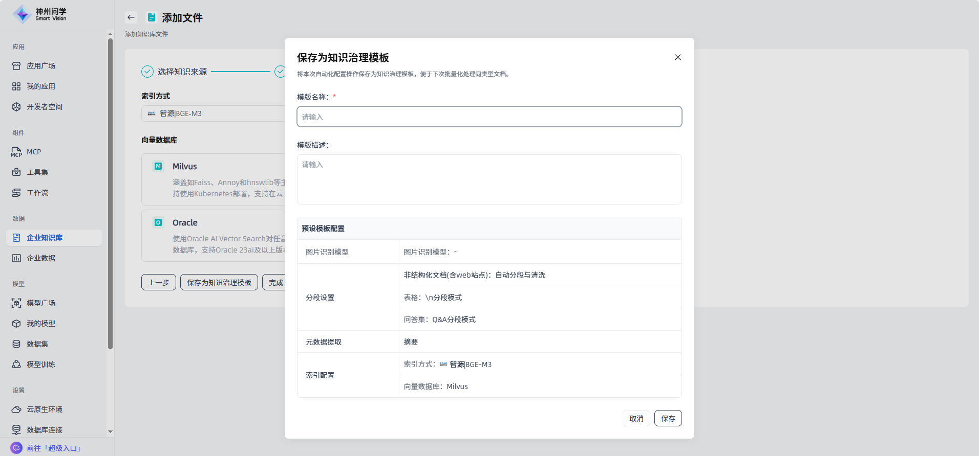
Task: Select the 工具集 toolbox icon
Action: [16, 172]
